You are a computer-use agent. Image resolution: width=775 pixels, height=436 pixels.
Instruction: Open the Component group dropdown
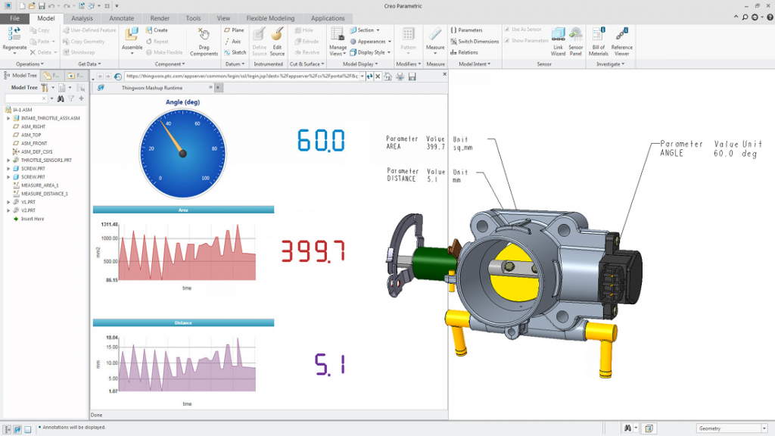(170, 64)
